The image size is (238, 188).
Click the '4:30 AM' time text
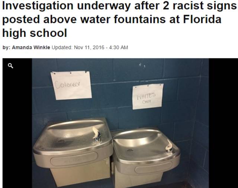point(119,47)
